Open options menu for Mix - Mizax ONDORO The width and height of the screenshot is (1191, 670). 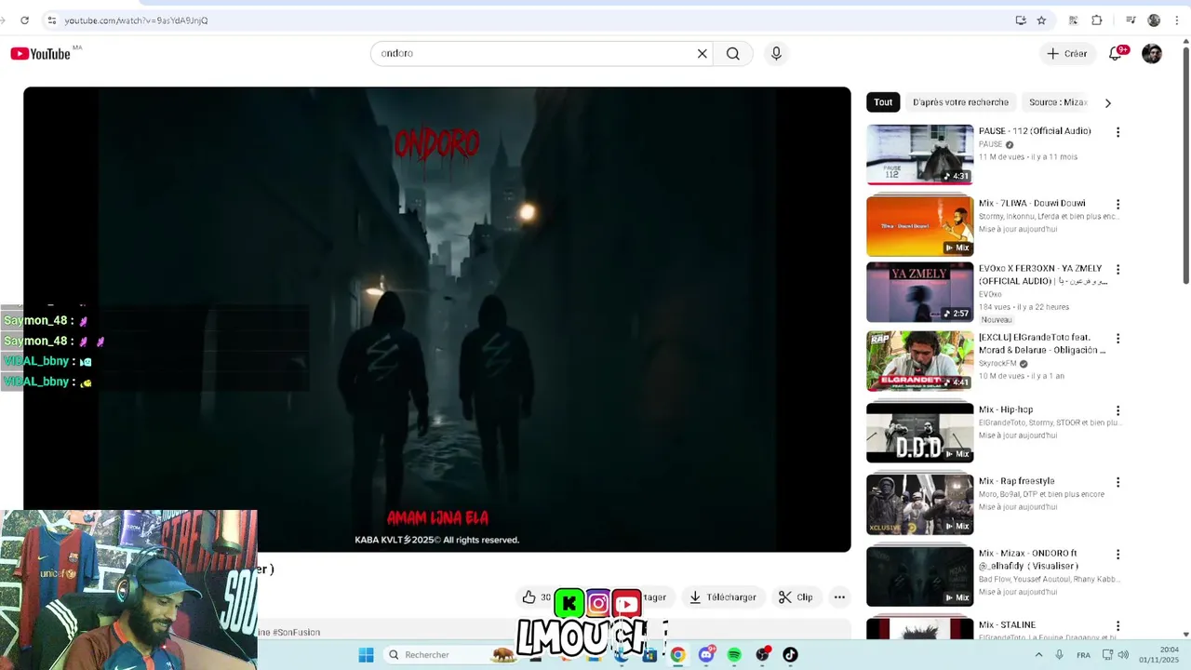(1117, 555)
